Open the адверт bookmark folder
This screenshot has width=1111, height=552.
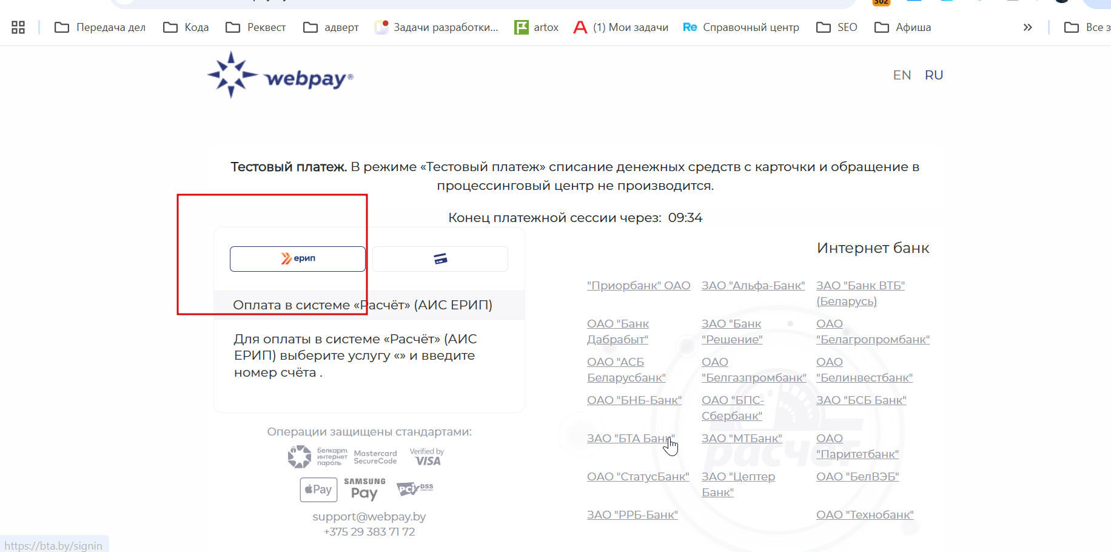click(x=331, y=27)
